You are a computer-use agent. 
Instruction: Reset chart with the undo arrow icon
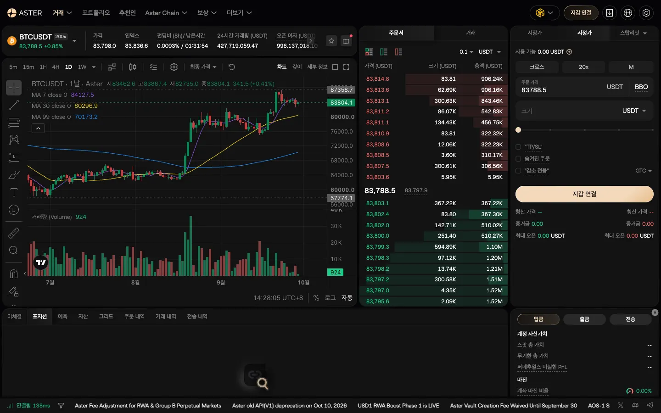tap(232, 67)
